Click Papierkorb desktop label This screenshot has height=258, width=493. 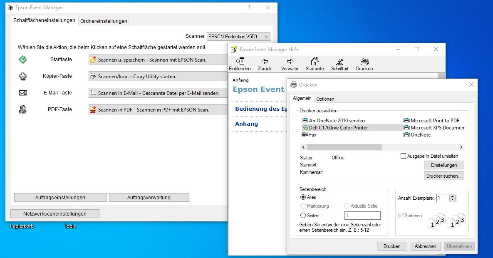coord(22,226)
